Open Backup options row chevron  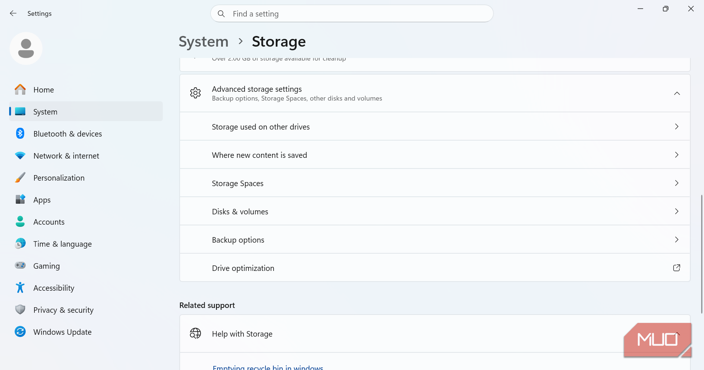coord(677,240)
